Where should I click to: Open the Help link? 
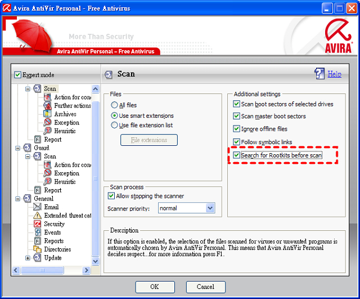coord(334,74)
